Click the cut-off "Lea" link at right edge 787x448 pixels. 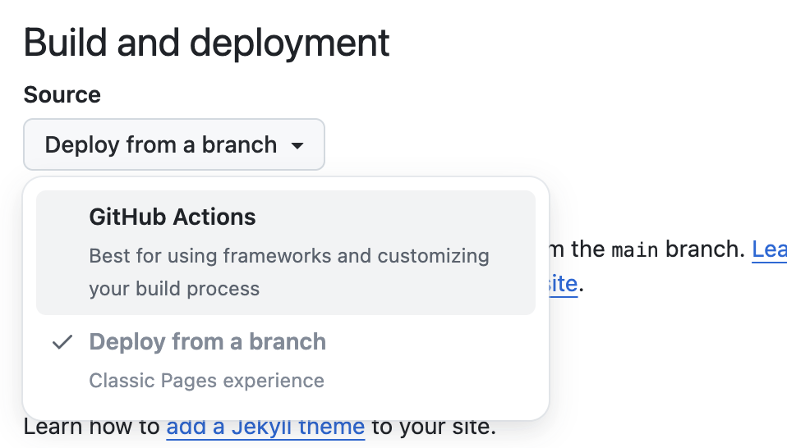(x=769, y=249)
